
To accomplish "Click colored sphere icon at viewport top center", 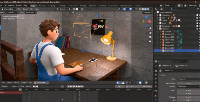I will click(73, 12).
